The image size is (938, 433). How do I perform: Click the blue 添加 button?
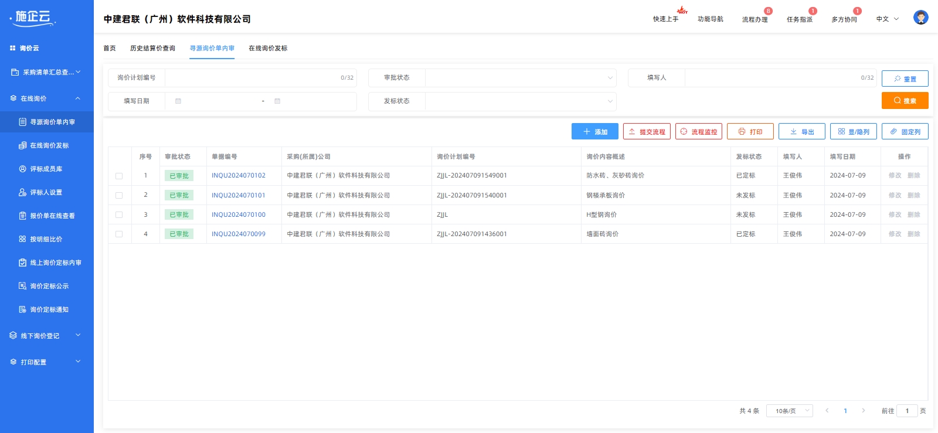[594, 132]
